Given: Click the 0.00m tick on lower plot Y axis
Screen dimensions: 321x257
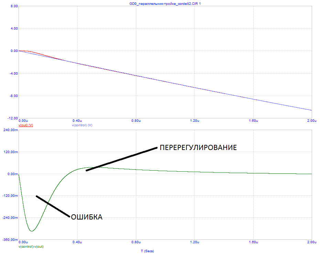Looking at the screenshot, I should coord(13,174).
